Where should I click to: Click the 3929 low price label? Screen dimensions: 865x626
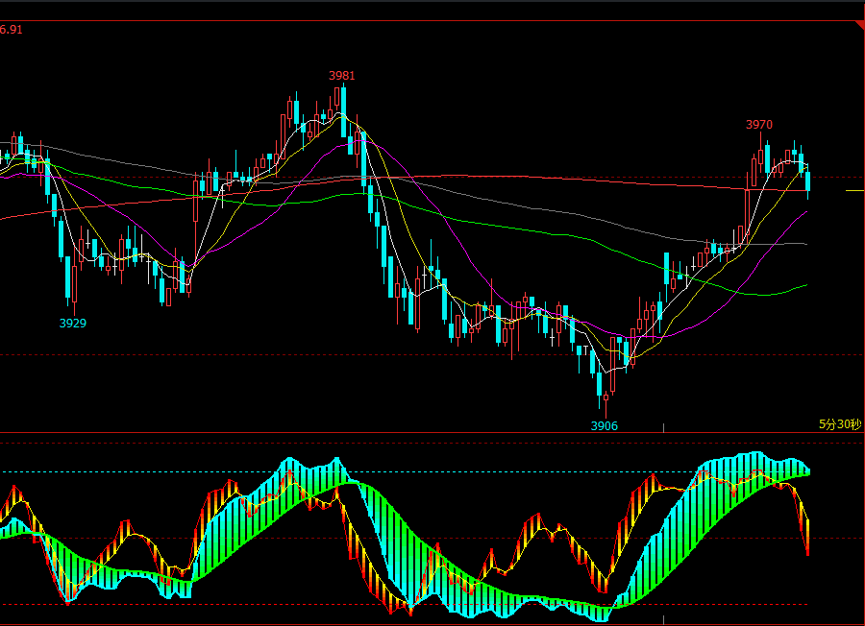pos(73,323)
